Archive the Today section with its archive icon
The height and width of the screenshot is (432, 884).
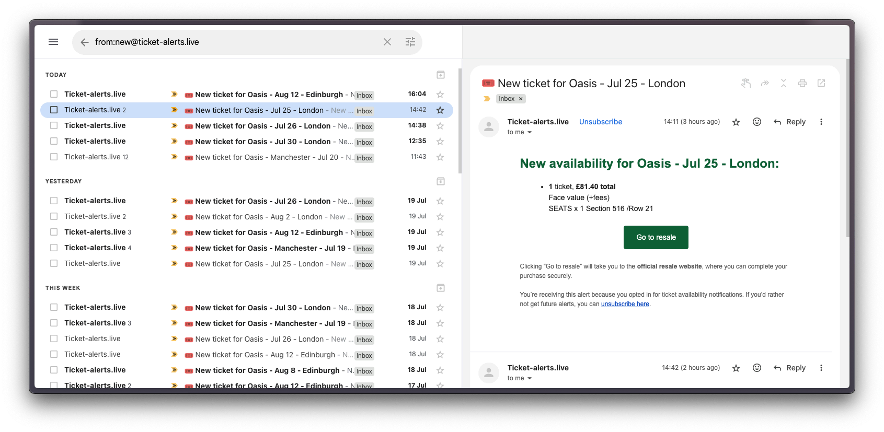[441, 75]
